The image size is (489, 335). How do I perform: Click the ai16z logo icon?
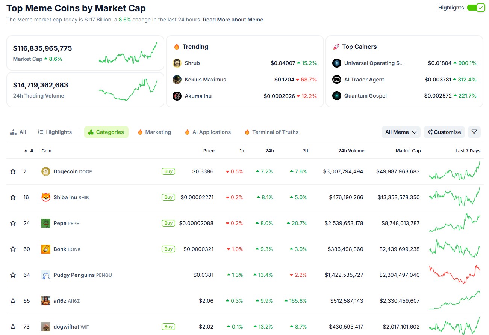(x=46, y=301)
